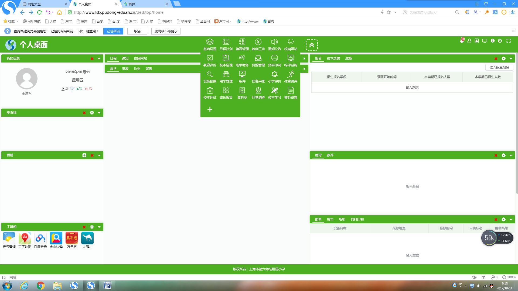518x291 pixels.
Task: Switch to the 校本选课 tab
Action: [333, 58]
